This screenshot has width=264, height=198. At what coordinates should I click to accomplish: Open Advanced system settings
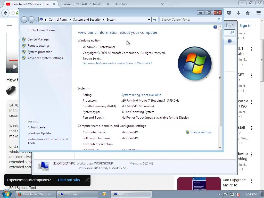45,58
